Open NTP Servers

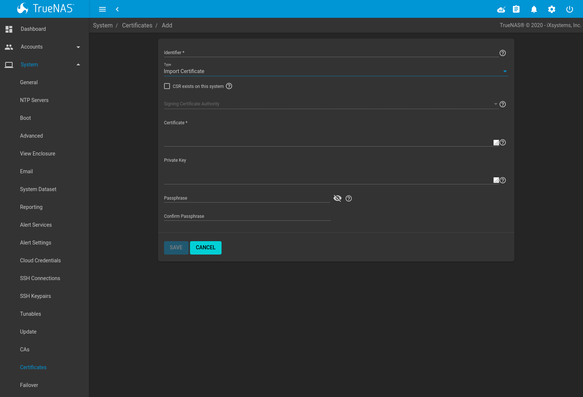tap(34, 100)
